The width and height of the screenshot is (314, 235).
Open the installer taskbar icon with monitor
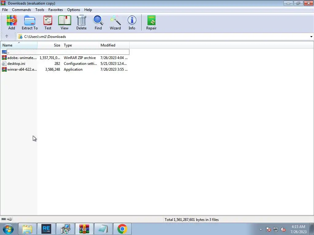click(65, 229)
